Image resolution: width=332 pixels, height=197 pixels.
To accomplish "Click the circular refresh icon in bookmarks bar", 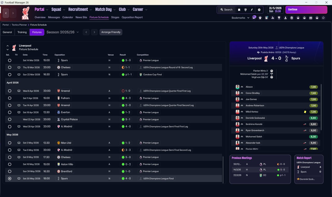I will pos(323,18).
